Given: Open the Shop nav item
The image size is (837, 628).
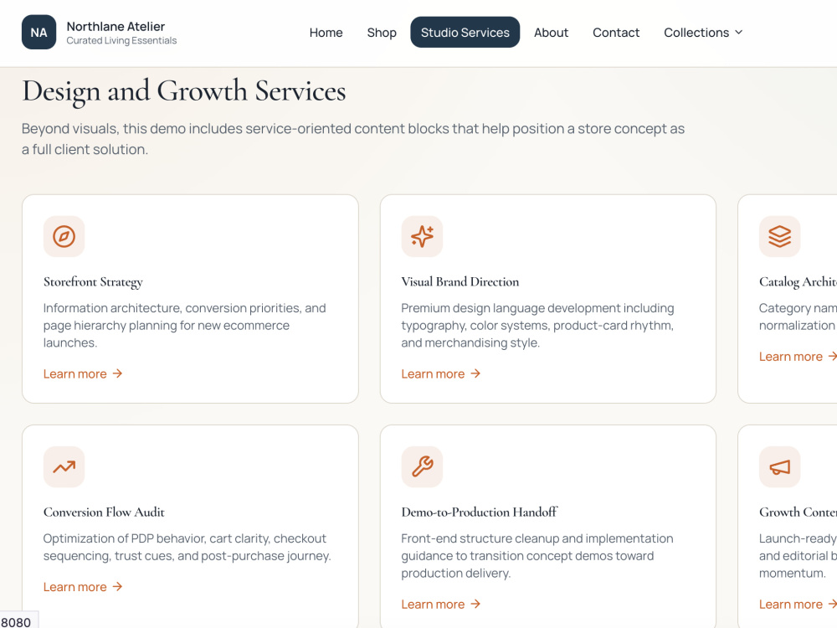Looking at the screenshot, I should tap(382, 33).
